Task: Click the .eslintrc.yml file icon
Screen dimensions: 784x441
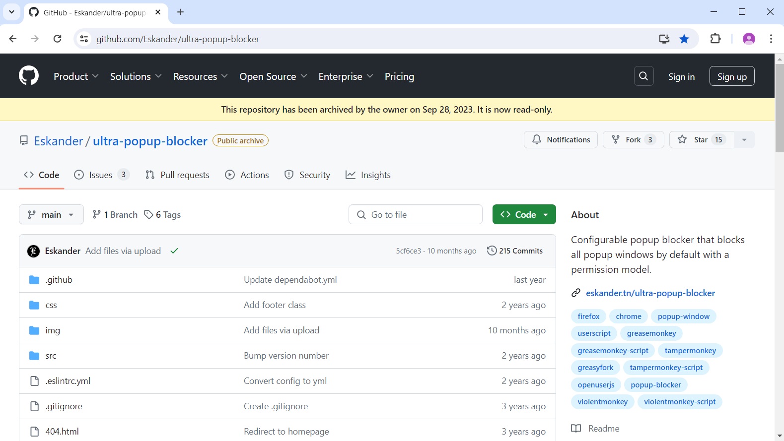Action: click(34, 381)
